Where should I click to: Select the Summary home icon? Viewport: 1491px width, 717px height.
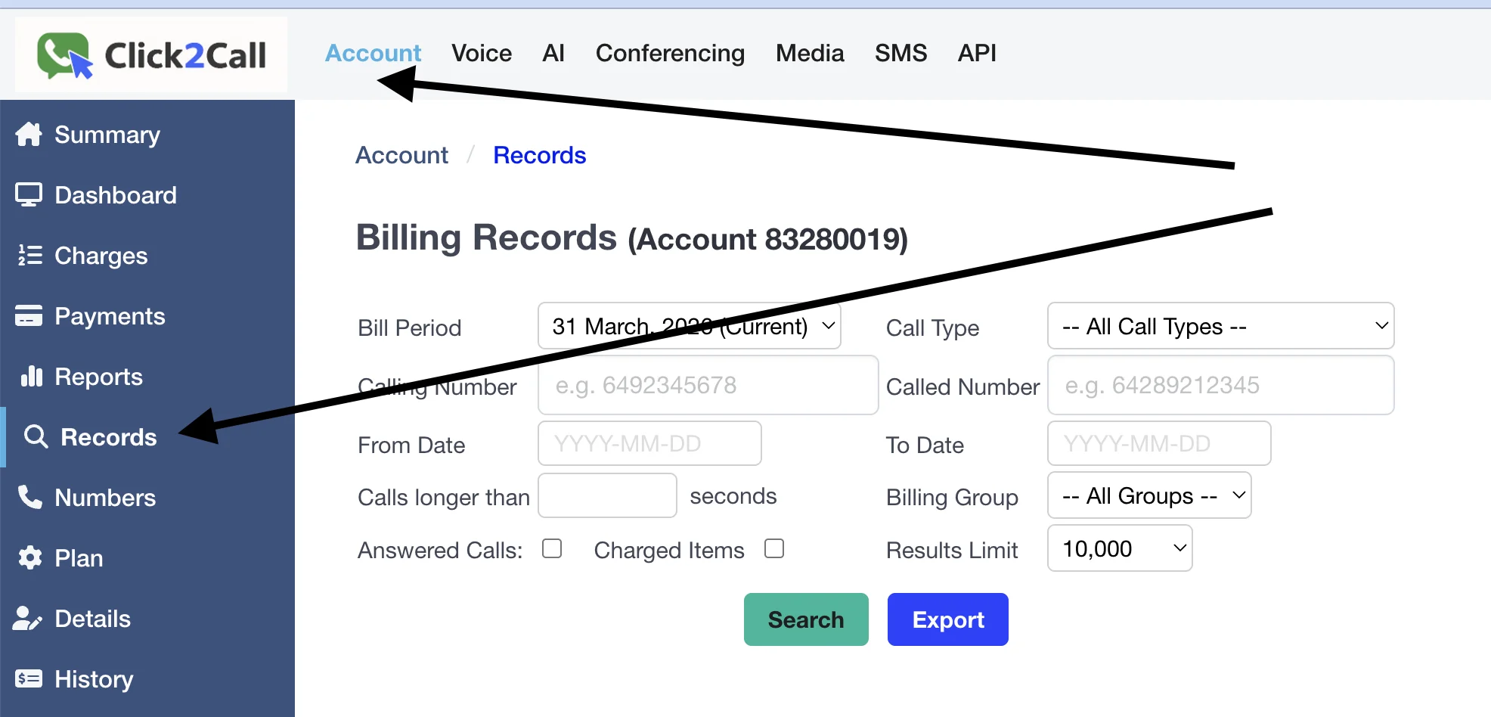pos(29,134)
